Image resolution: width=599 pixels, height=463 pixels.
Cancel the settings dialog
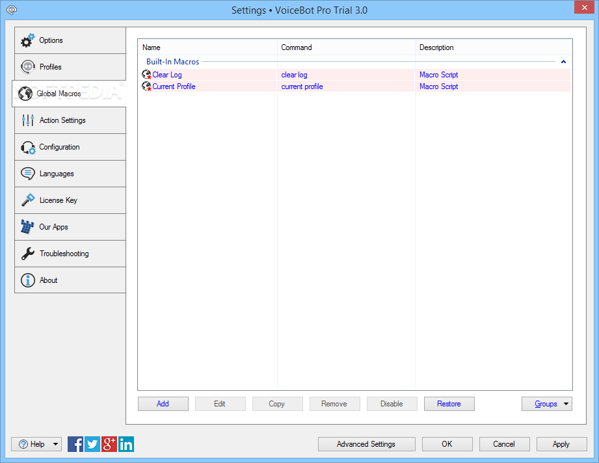pyautogui.click(x=505, y=444)
